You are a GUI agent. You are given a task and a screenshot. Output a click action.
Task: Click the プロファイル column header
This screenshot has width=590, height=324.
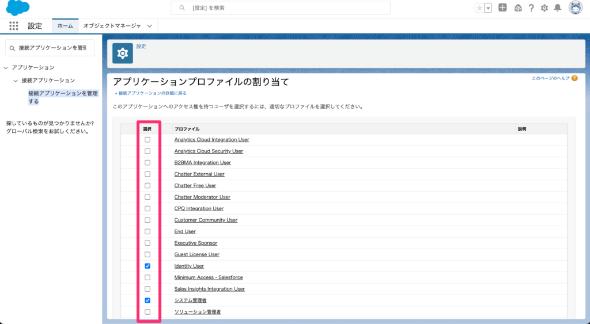[x=187, y=129]
